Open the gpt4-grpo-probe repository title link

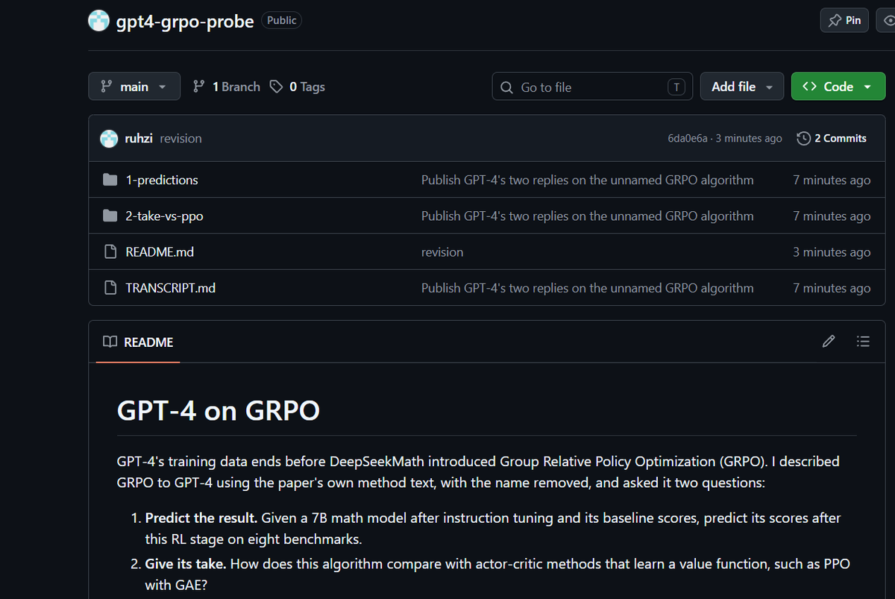coord(185,21)
